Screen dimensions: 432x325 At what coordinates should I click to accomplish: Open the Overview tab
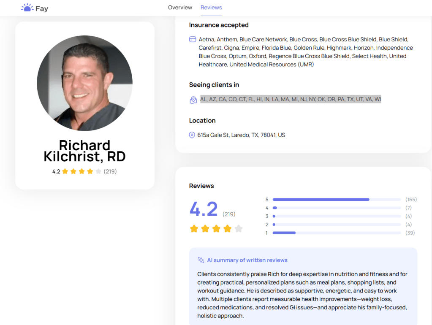(180, 8)
